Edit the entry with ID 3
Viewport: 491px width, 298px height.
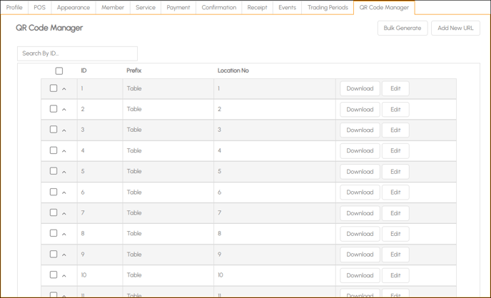(x=395, y=130)
